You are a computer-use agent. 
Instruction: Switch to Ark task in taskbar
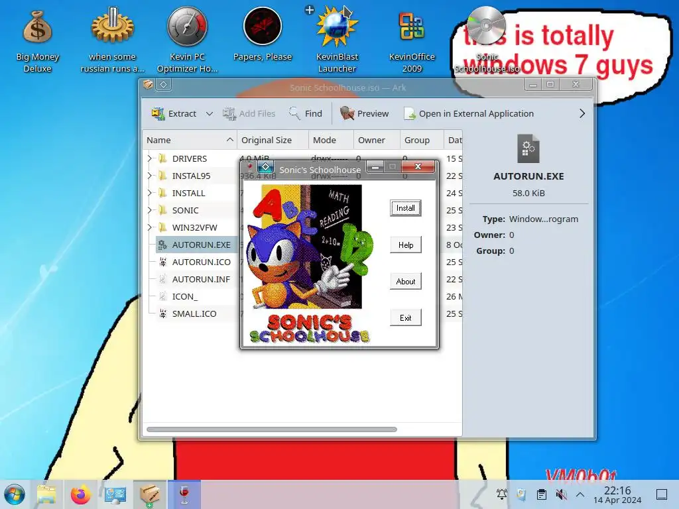pos(150,494)
